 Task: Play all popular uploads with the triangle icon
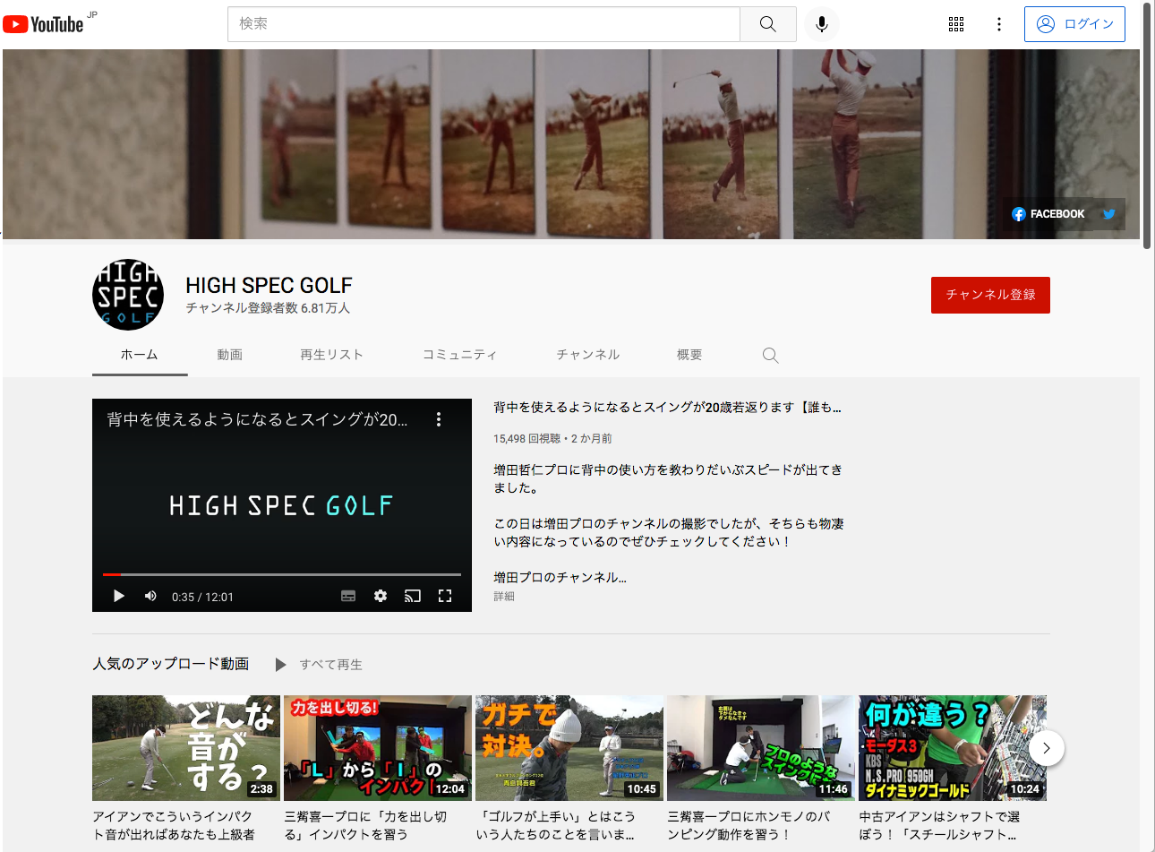tap(280, 665)
